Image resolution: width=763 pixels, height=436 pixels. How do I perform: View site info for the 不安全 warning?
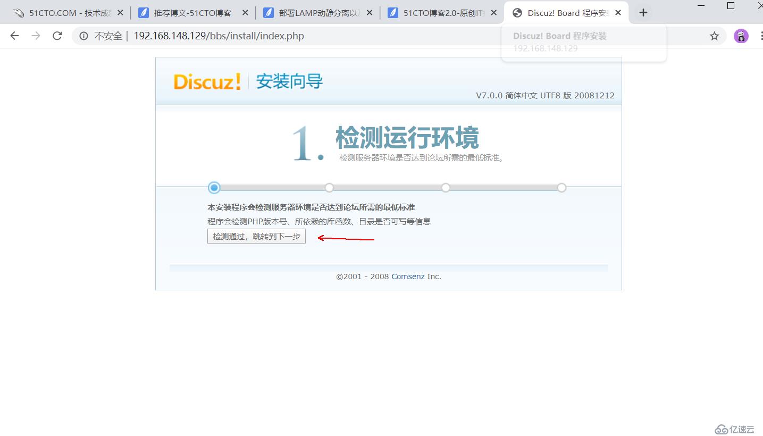click(83, 36)
